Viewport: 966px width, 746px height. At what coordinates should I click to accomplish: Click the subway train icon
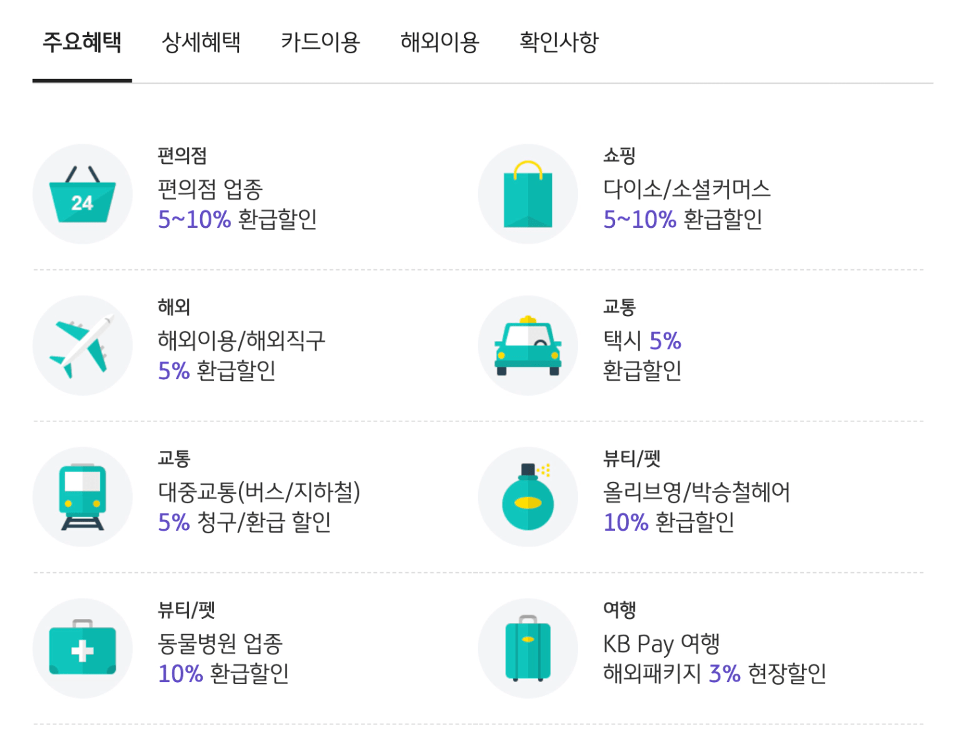click(x=82, y=496)
